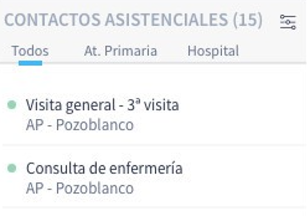
Task: Click the CONTACTOS ASISTENCIALES panel heading
Action: click(116, 20)
